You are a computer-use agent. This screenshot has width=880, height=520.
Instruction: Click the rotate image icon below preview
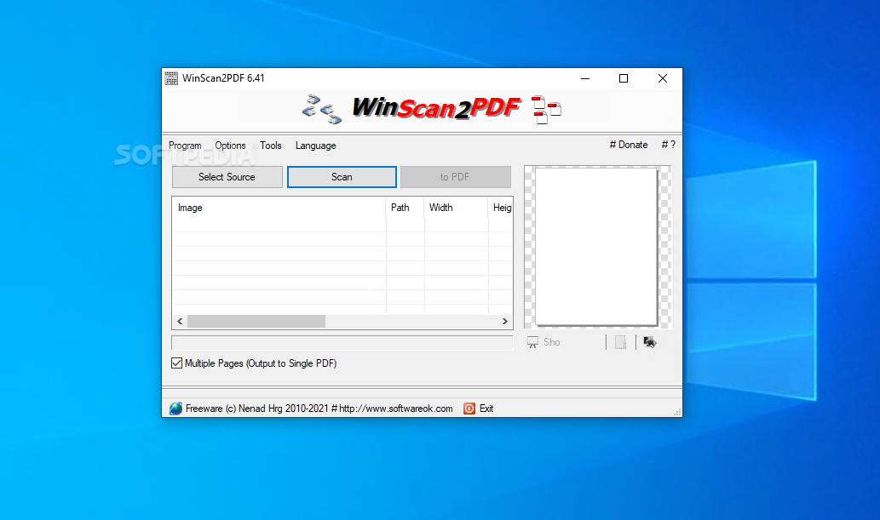649,342
